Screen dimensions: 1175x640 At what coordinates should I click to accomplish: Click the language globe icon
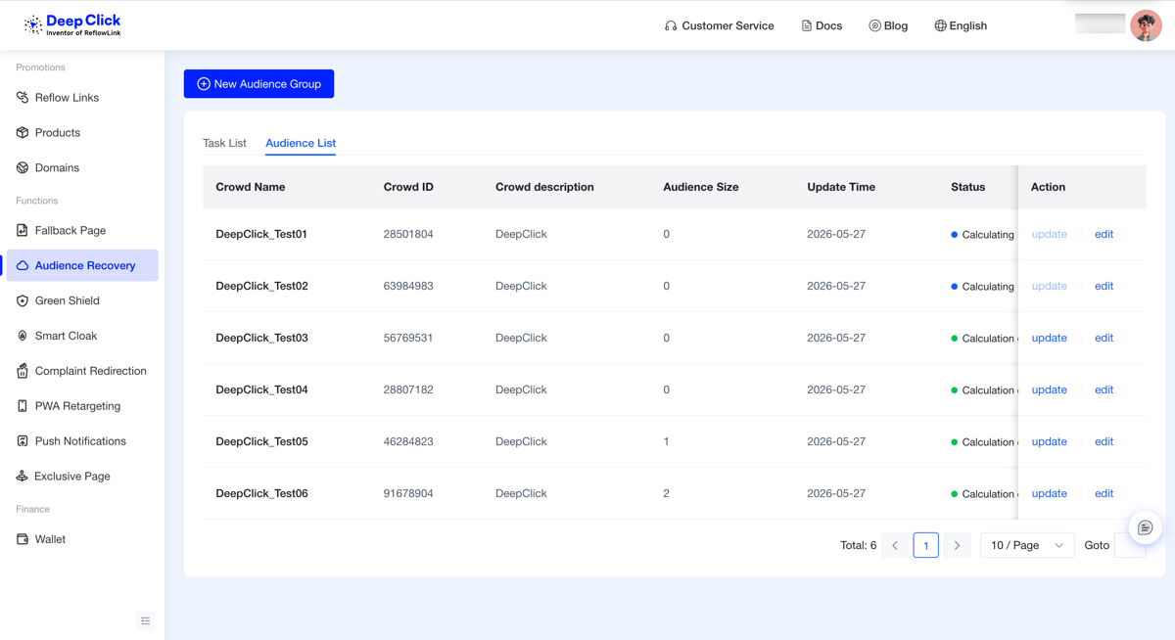(940, 26)
